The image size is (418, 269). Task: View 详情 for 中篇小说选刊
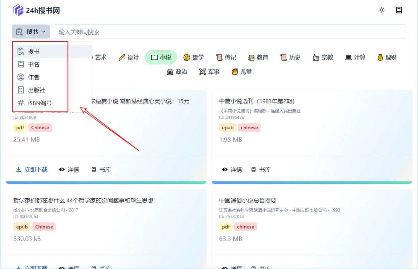click(232, 169)
